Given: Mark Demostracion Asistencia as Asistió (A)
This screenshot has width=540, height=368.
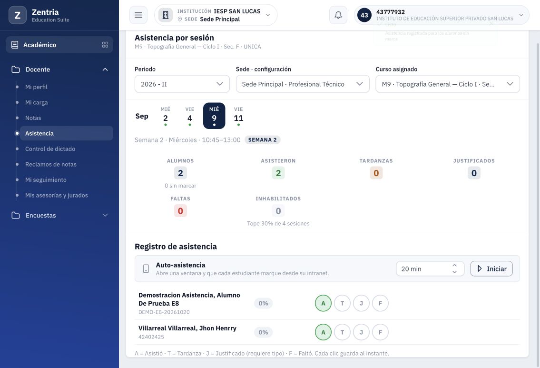Looking at the screenshot, I should coord(323,303).
